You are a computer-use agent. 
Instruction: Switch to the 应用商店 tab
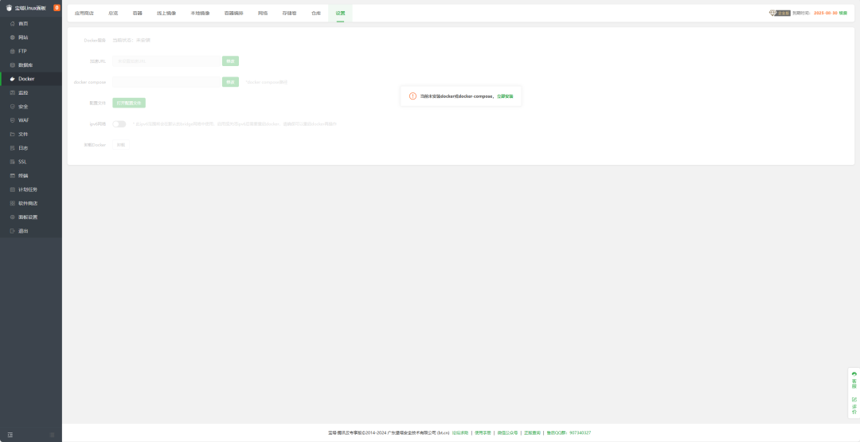point(84,14)
